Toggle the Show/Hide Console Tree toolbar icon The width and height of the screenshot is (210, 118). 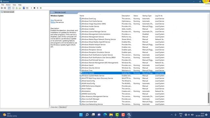point(9,8)
